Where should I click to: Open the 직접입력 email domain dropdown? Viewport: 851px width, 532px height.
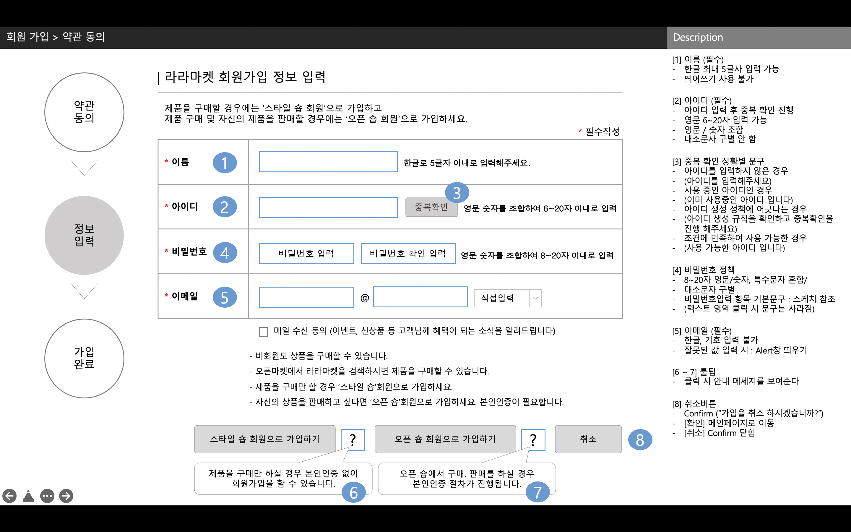click(501, 298)
